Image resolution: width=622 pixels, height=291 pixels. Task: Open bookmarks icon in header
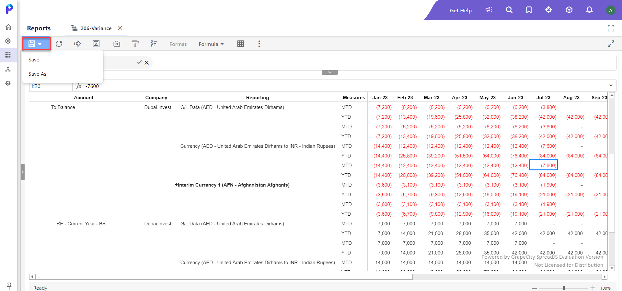click(529, 10)
